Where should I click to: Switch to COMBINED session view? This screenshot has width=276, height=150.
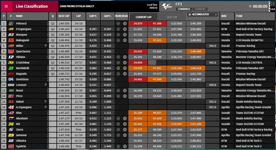(184, 9)
